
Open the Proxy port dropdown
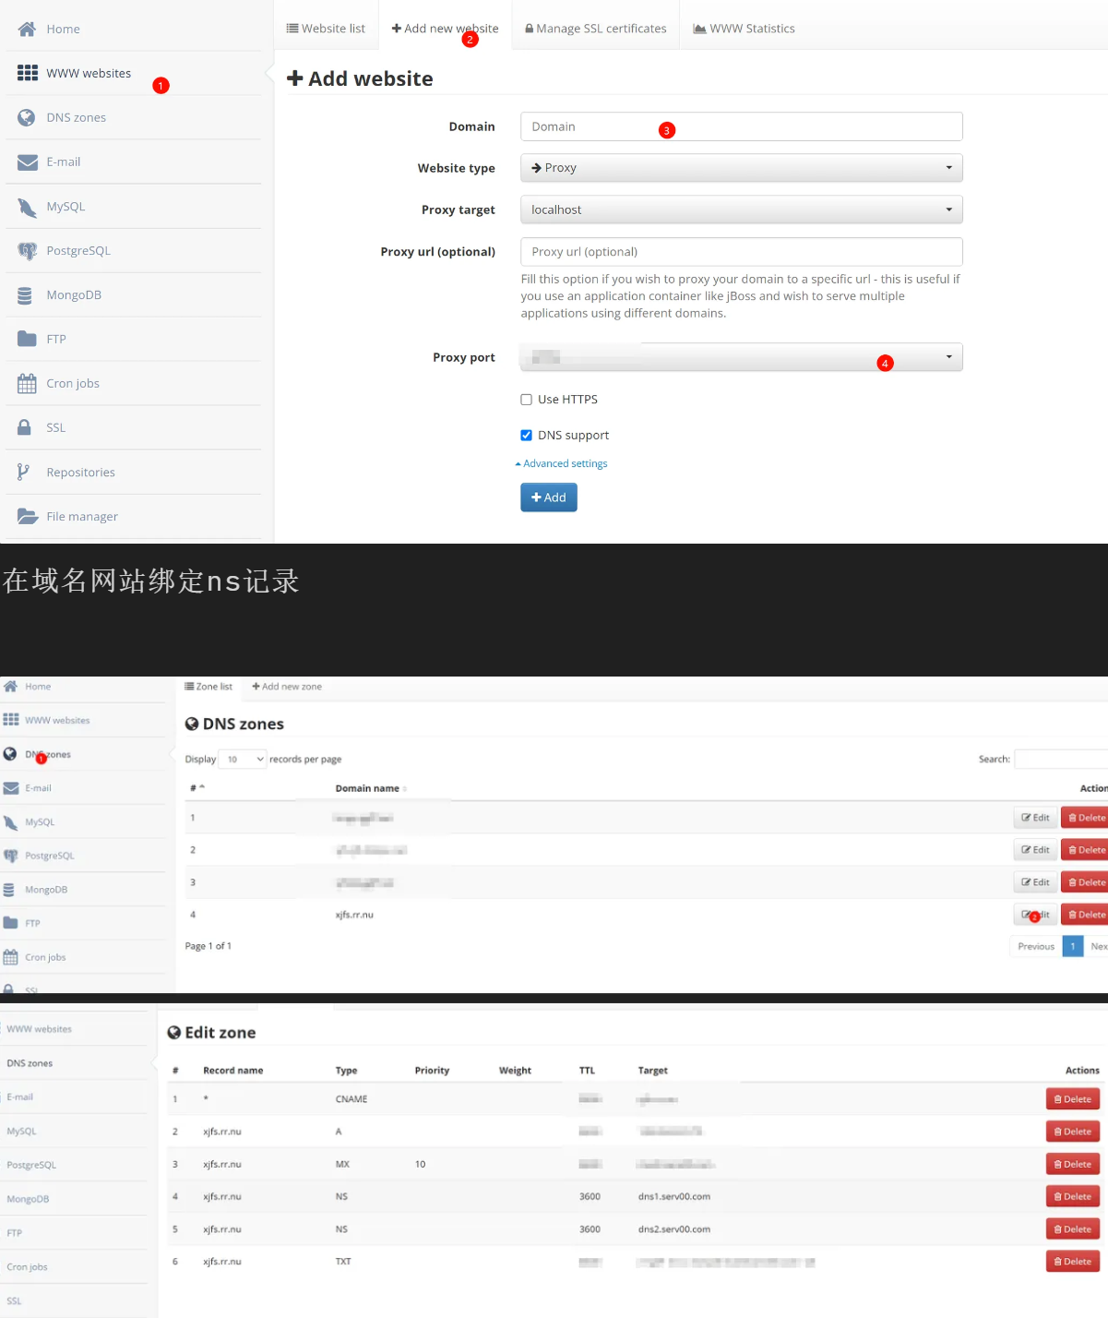point(741,357)
